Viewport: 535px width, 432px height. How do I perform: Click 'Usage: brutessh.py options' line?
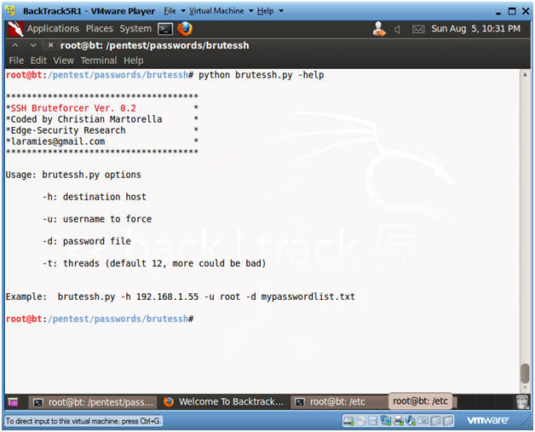pos(73,175)
